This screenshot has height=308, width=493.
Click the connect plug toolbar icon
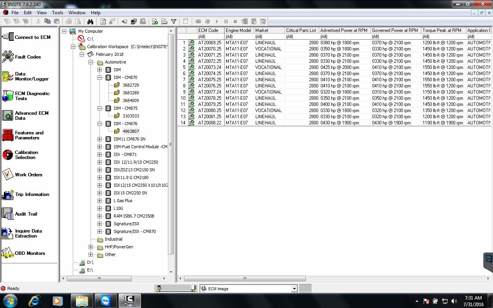pyautogui.click(x=124, y=22)
